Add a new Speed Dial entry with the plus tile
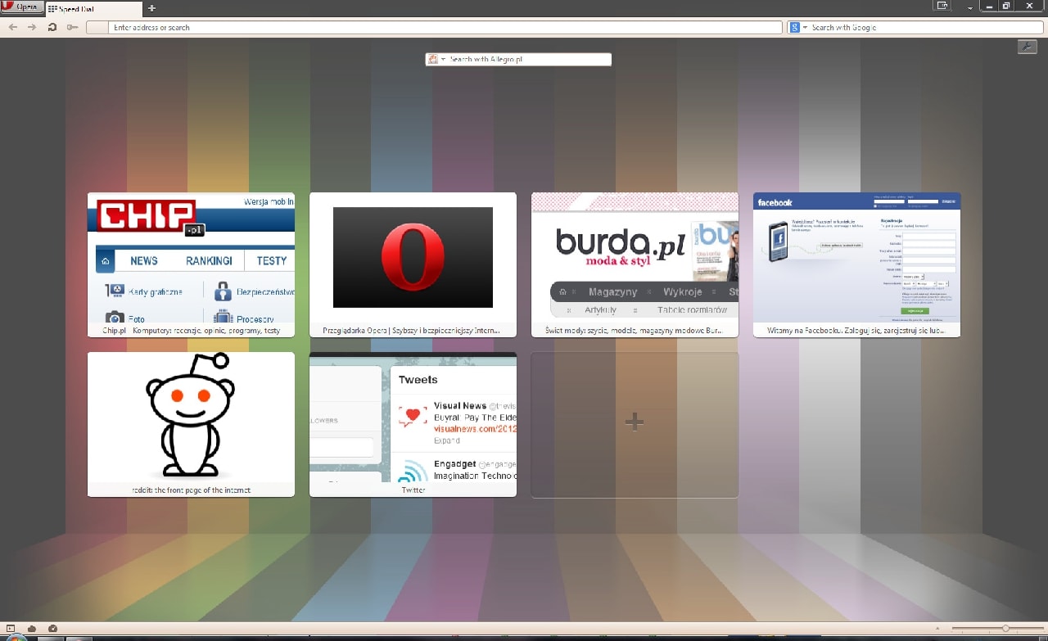The width and height of the screenshot is (1048, 641). coord(635,422)
